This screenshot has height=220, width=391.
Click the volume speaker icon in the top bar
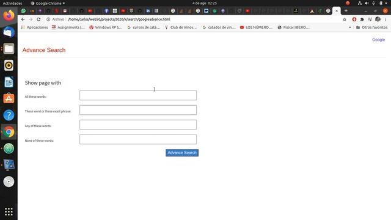click(x=367, y=3)
